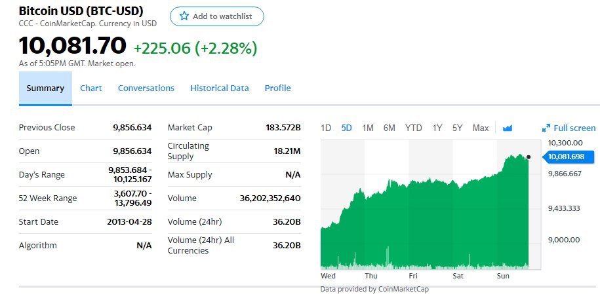This screenshot has height=302, width=600.
Task: Click the Add to watchlist button
Action: (x=217, y=16)
